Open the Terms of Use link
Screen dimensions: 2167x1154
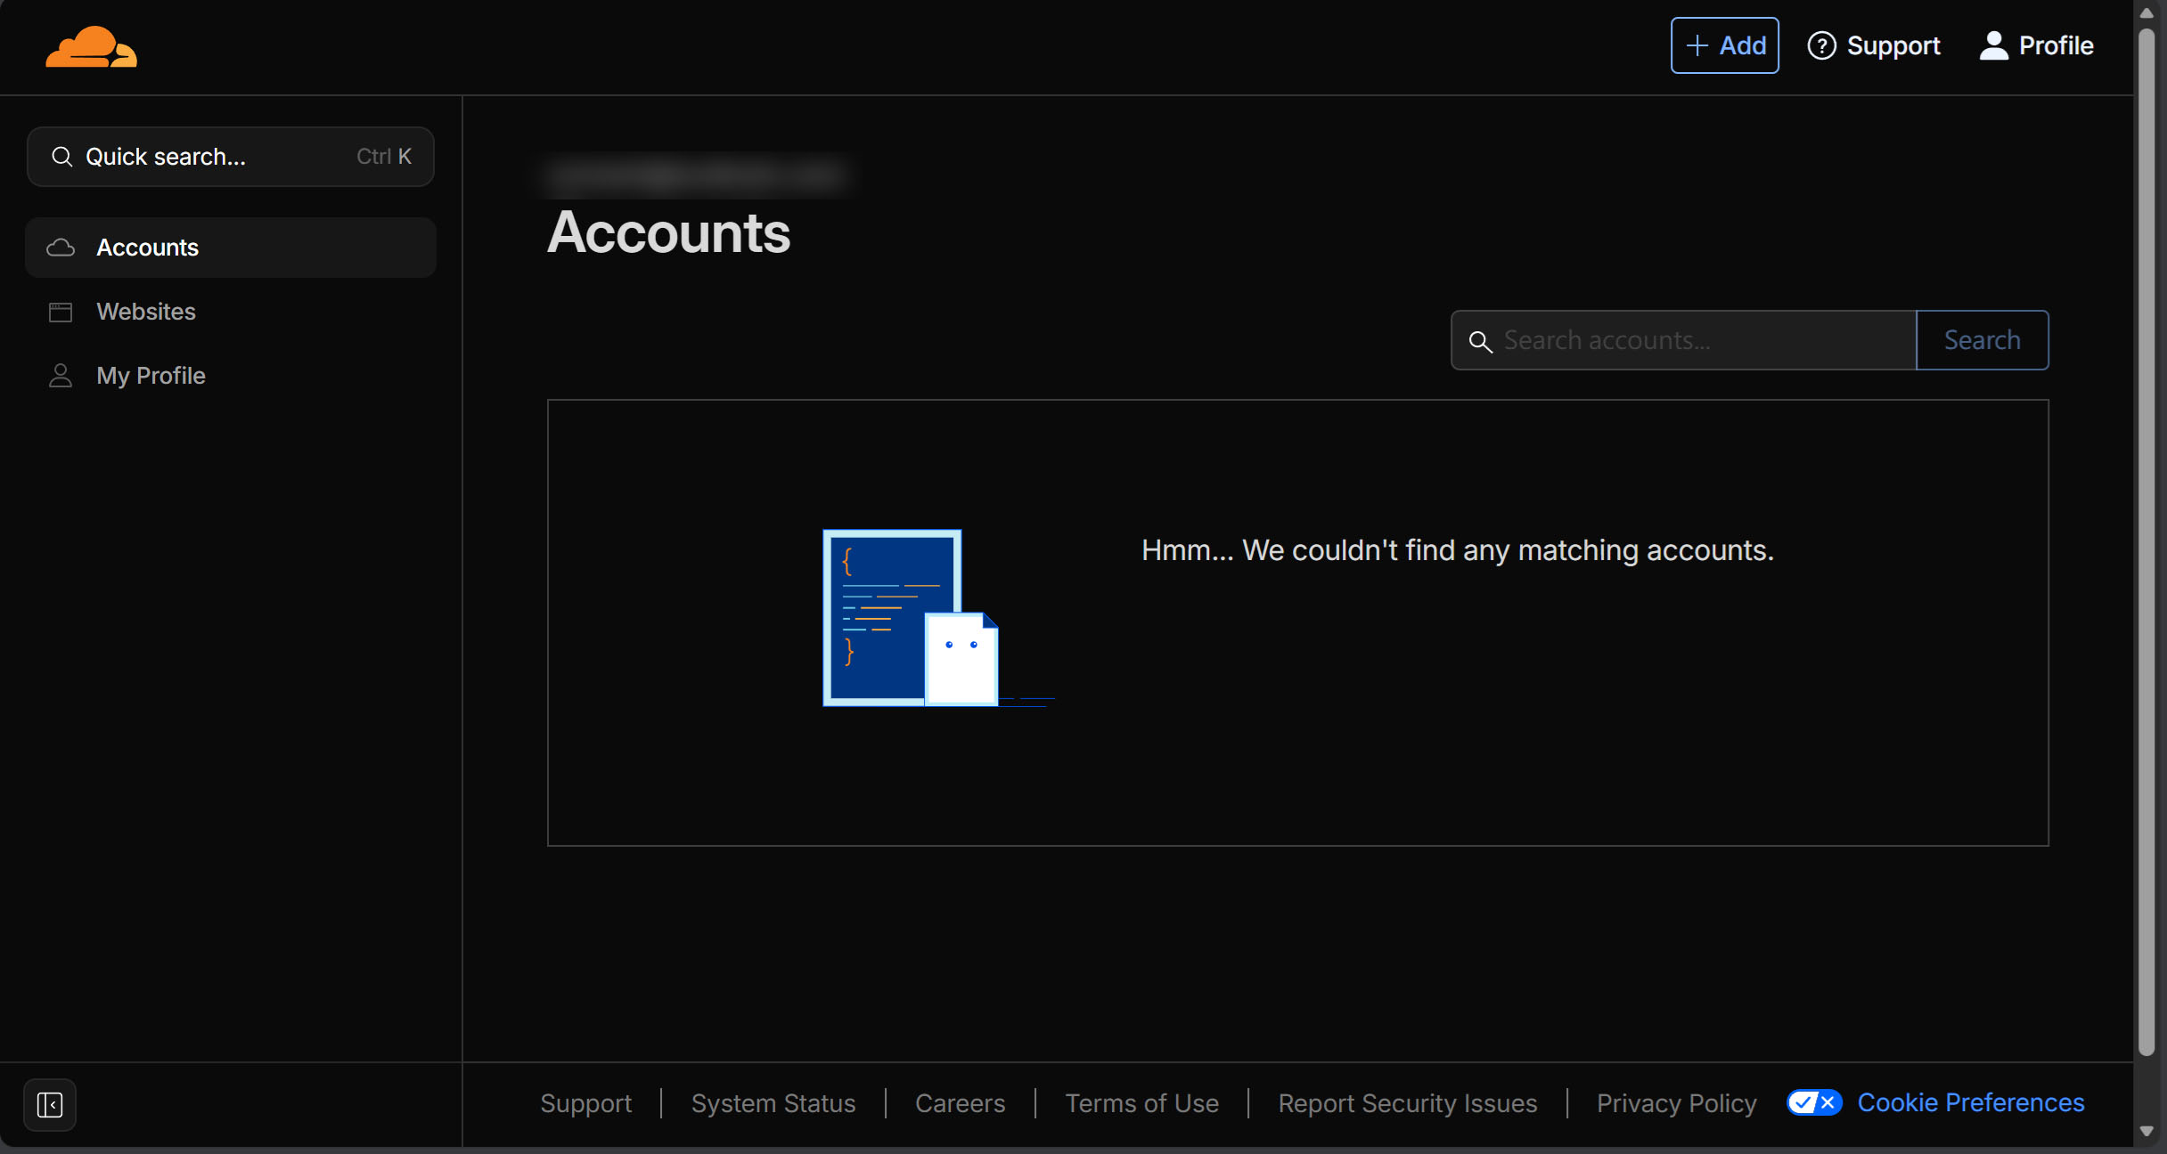click(1141, 1102)
